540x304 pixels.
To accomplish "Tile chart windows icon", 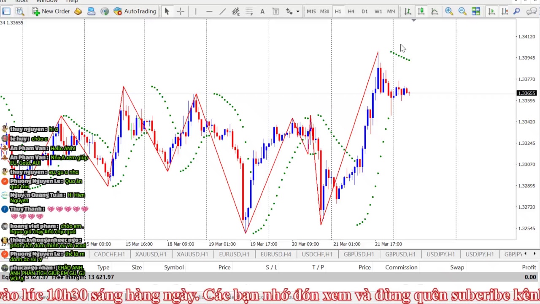I will (476, 11).
